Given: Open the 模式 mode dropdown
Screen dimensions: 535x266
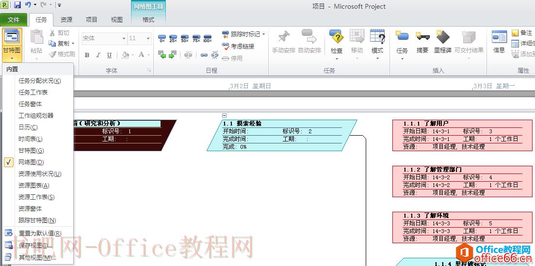Looking at the screenshot, I should click(x=377, y=45).
